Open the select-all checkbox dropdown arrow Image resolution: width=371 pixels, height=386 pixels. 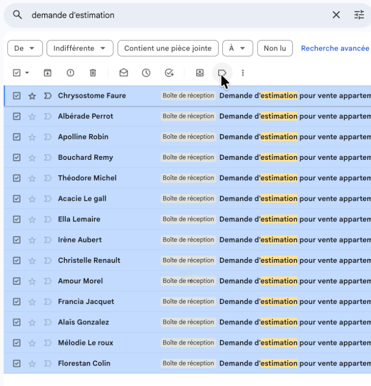[x=27, y=73]
